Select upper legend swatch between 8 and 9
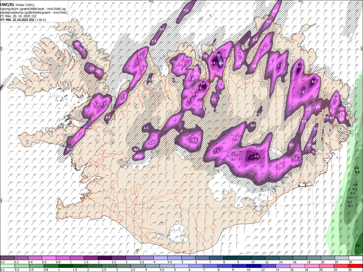 [x=230, y=258]
